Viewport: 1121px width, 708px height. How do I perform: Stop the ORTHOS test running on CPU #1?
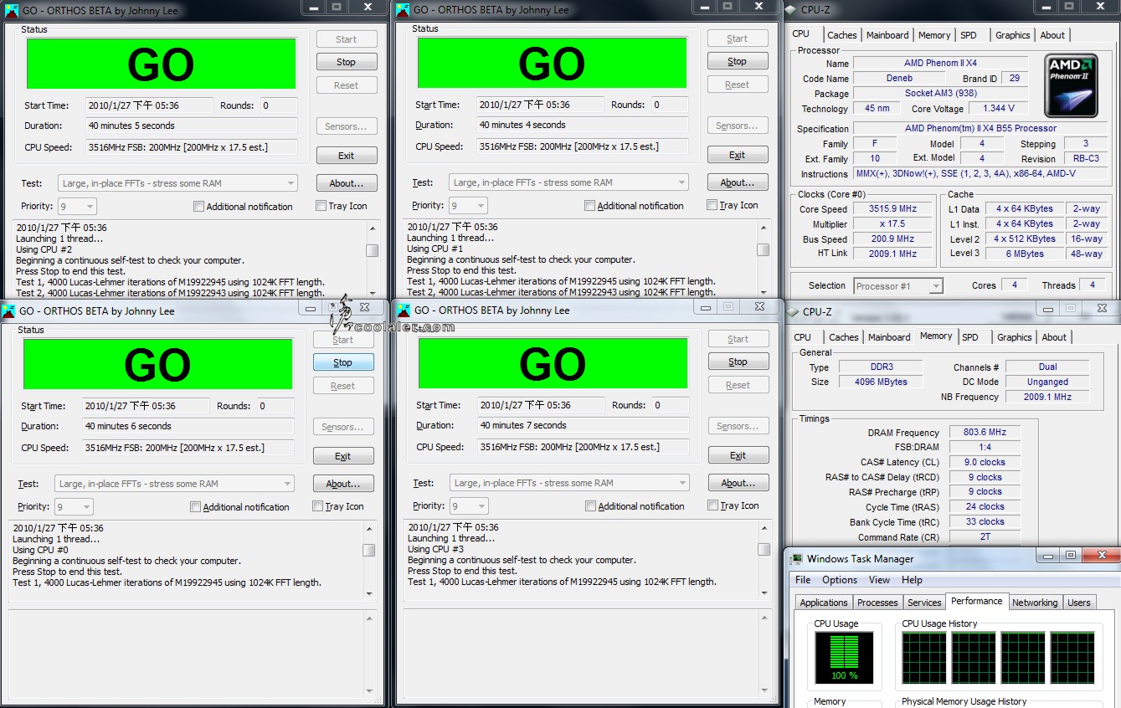click(x=738, y=61)
